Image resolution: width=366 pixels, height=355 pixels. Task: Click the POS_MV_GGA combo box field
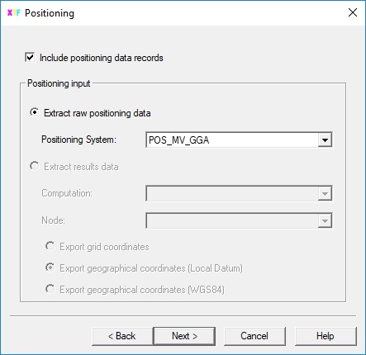pyautogui.click(x=239, y=140)
